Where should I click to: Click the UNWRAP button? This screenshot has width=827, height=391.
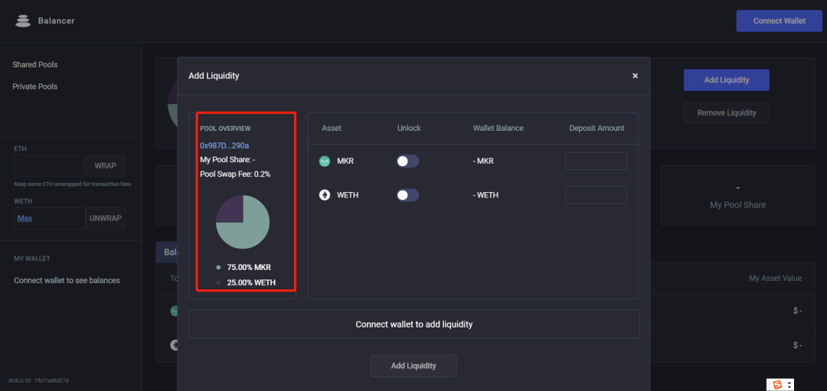point(106,218)
